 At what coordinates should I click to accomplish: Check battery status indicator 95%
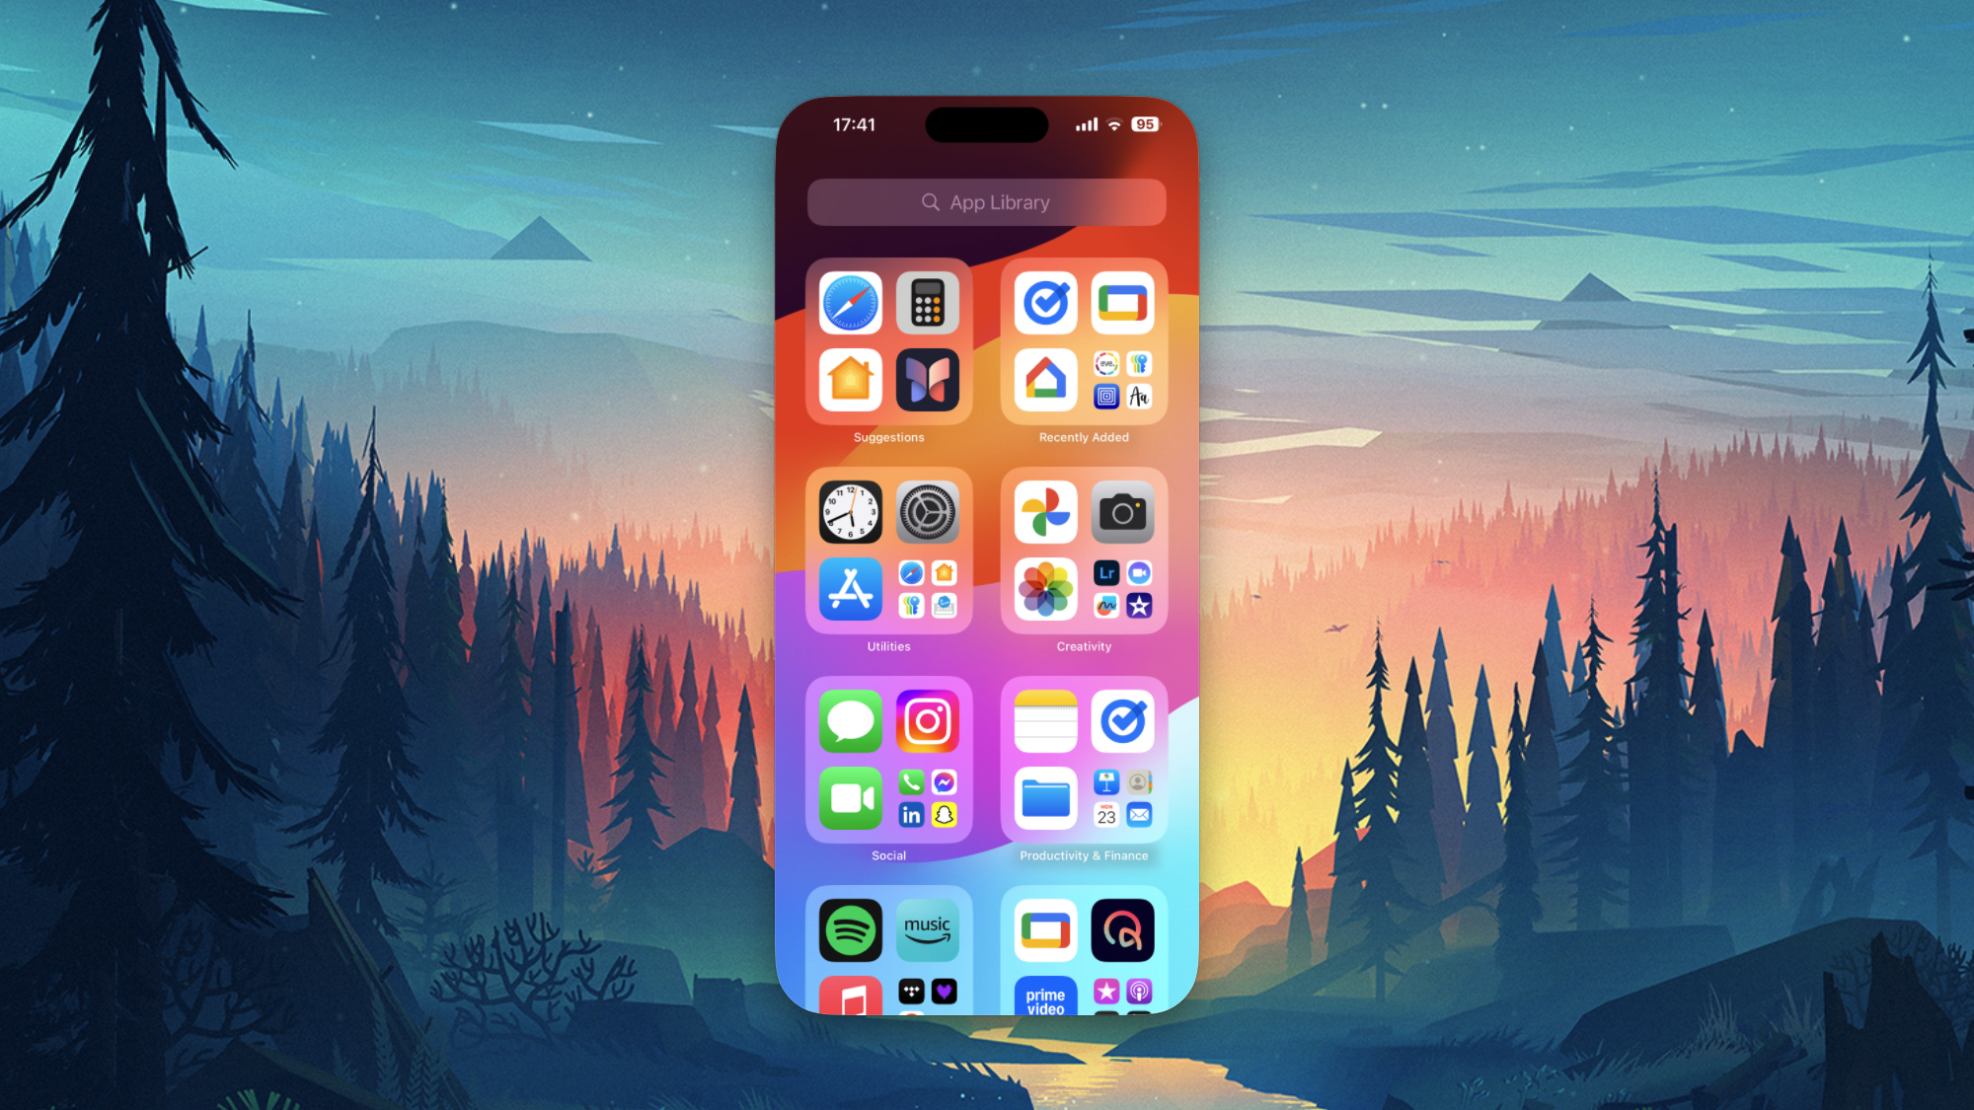click(1146, 124)
